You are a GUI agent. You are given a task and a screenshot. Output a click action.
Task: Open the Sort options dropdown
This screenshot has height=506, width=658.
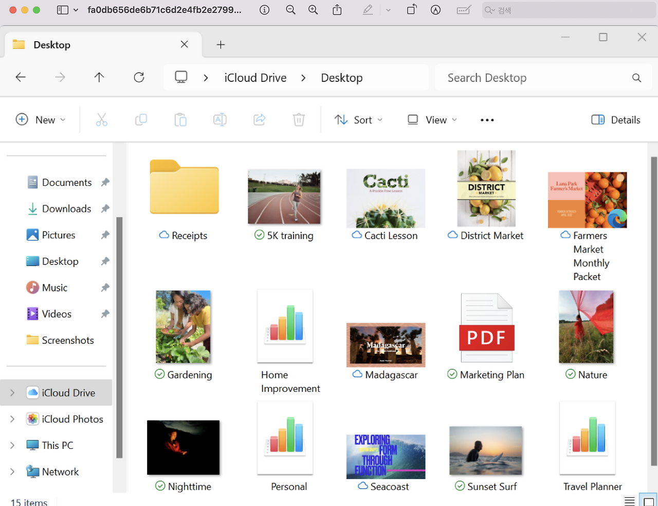(x=358, y=120)
